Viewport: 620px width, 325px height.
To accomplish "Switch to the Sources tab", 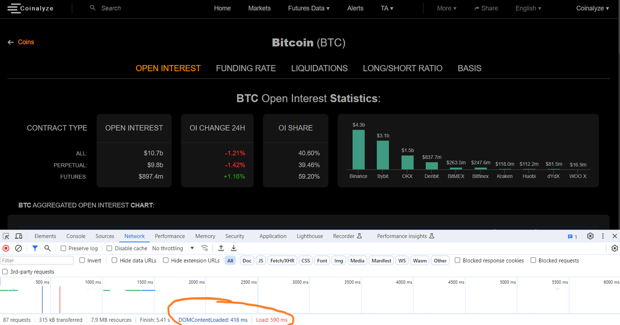I will (x=105, y=236).
